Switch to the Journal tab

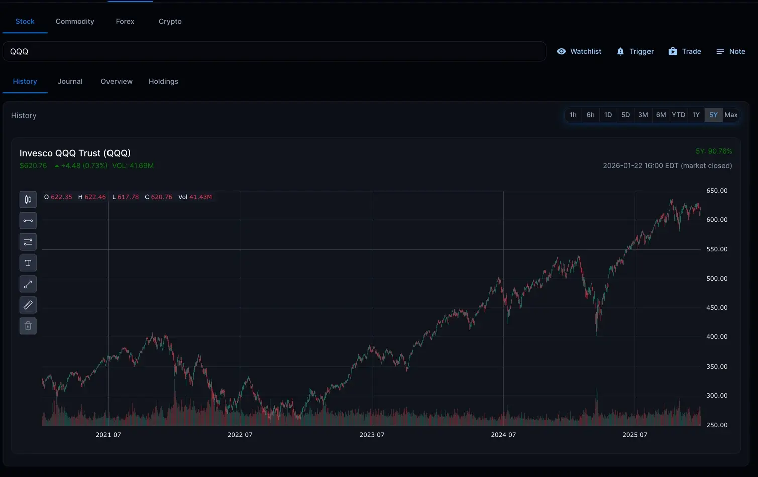[70, 81]
